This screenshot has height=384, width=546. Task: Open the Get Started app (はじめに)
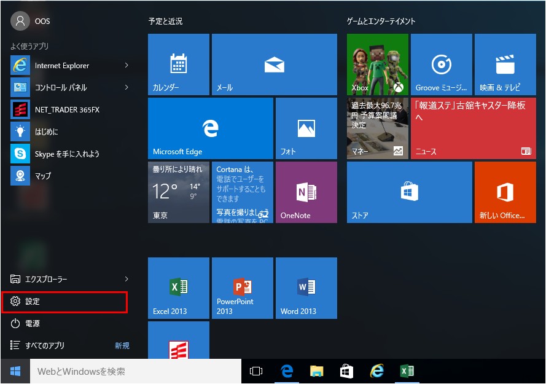tap(69, 131)
